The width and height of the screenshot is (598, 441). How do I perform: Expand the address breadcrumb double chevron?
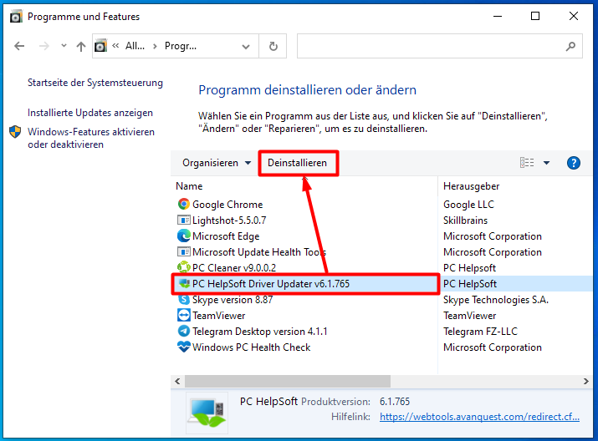pyautogui.click(x=115, y=46)
